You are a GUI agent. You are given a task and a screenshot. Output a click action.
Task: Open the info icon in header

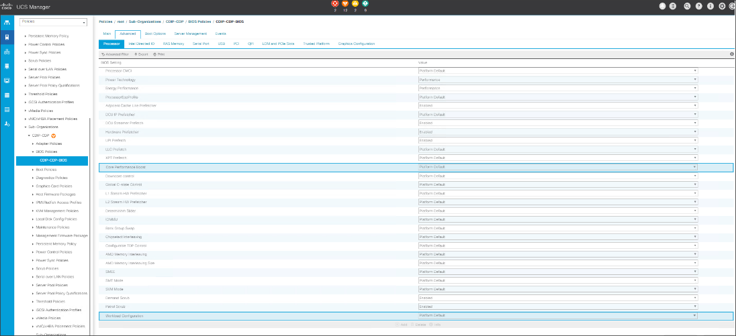coord(710,6)
